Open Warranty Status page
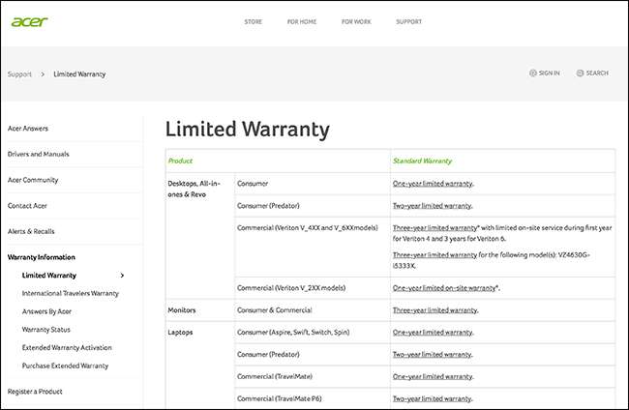The image size is (629, 410). click(x=47, y=330)
